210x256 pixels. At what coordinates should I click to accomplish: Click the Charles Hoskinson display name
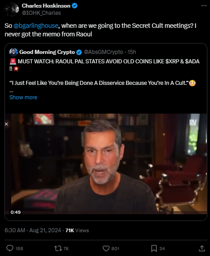click(x=46, y=6)
